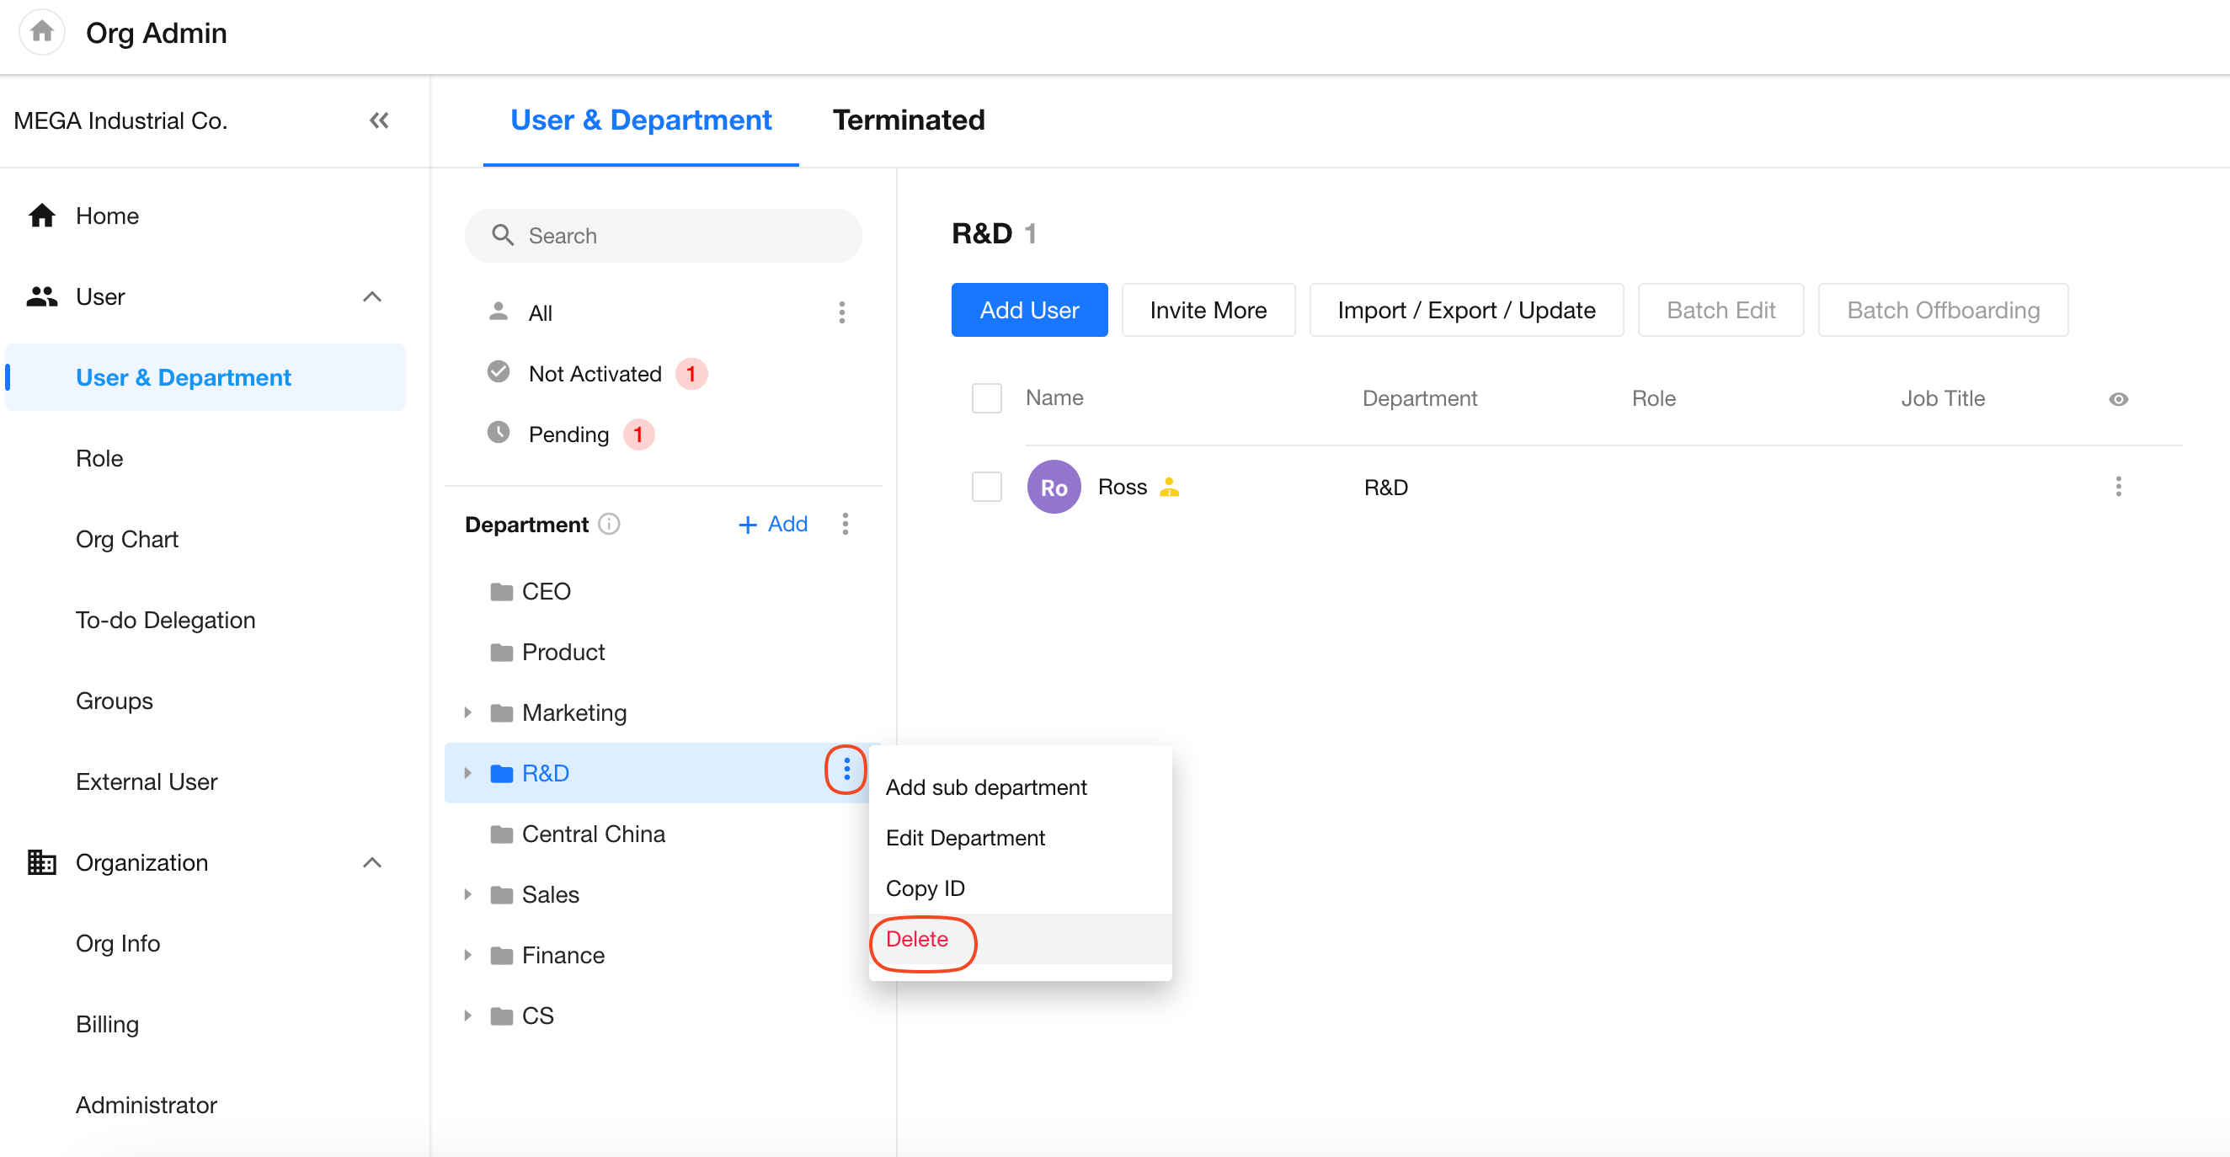Click the home icon beside Org Admin
Image resolution: width=2230 pixels, height=1157 pixels.
[x=41, y=32]
